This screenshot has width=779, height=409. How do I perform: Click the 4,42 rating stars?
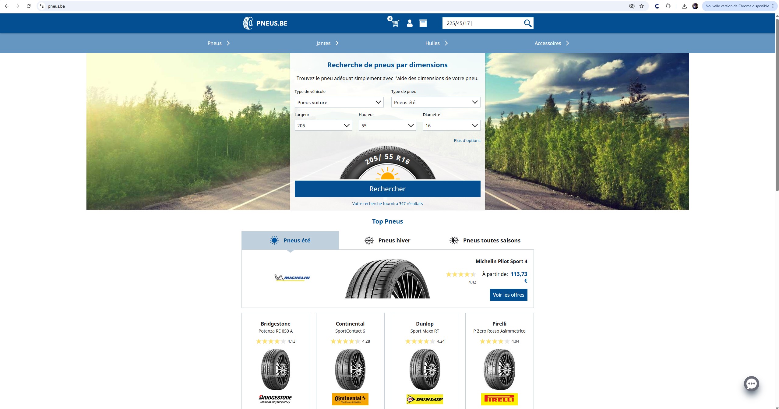[460, 274]
